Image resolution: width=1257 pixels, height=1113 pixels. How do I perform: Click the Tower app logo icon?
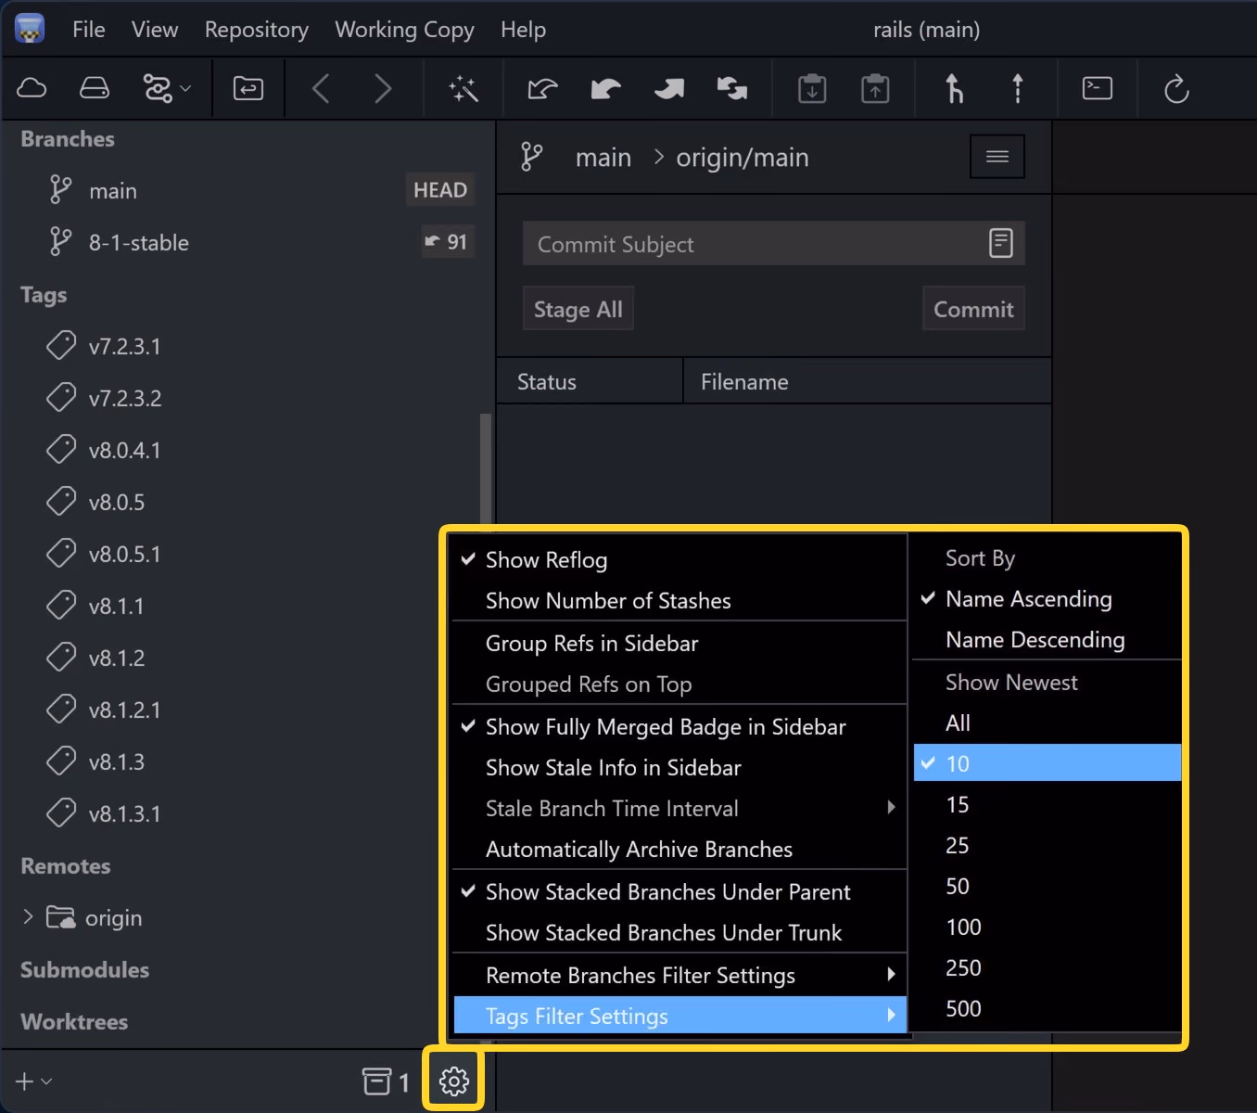tap(30, 29)
